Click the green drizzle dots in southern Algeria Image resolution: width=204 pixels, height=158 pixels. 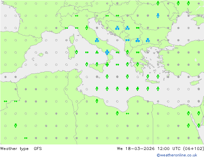point(26,138)
